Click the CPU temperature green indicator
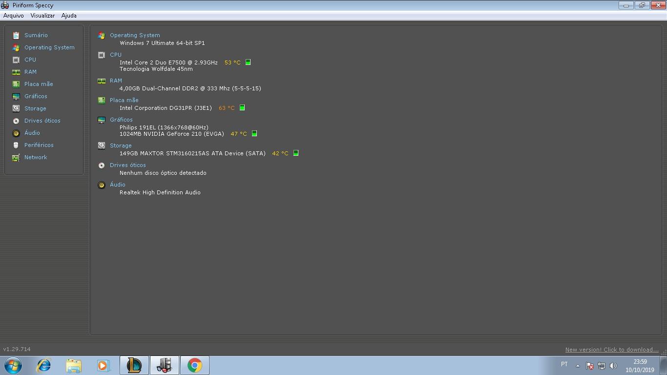667x375 pixels. pyautogui.click(x=248, y=62)
